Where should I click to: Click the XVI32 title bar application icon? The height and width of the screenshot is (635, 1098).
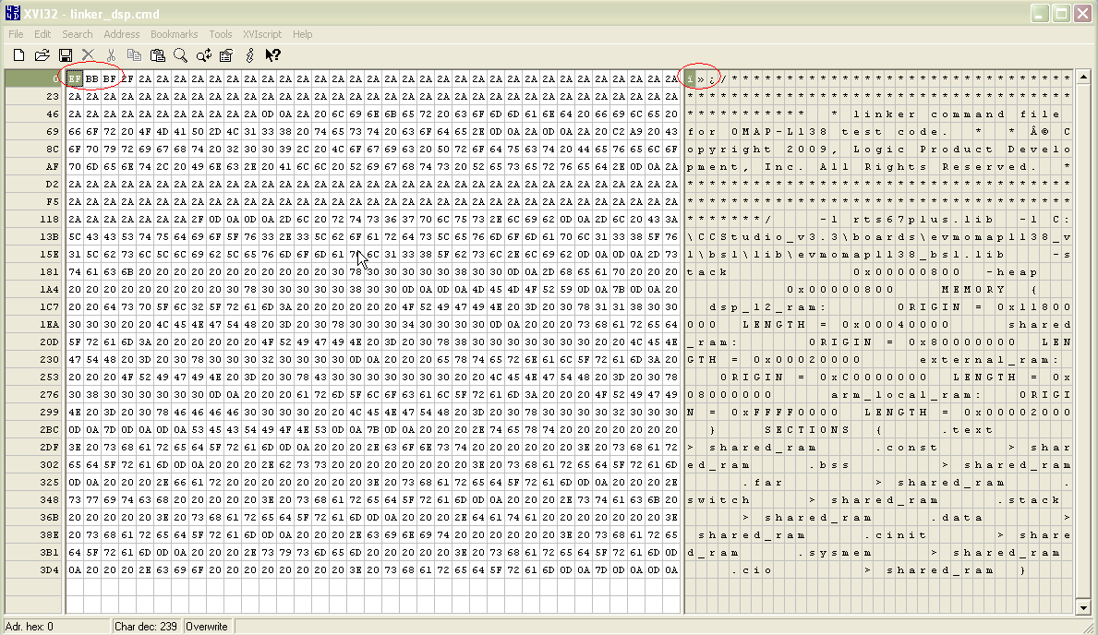[13, 13]
